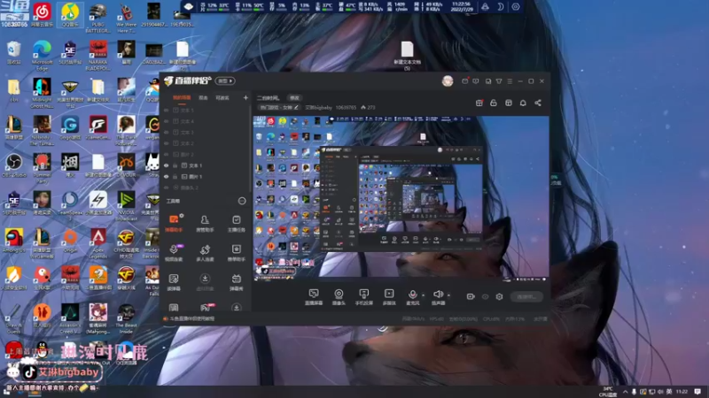Screen dimensions: 709x398
Task: Toggle visibility of 图片 2 layer
Action: [167, 154]
